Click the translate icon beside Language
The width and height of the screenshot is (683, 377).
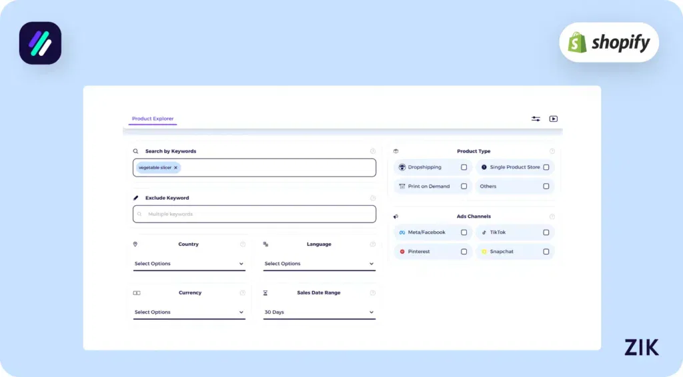tap(265, 244)
